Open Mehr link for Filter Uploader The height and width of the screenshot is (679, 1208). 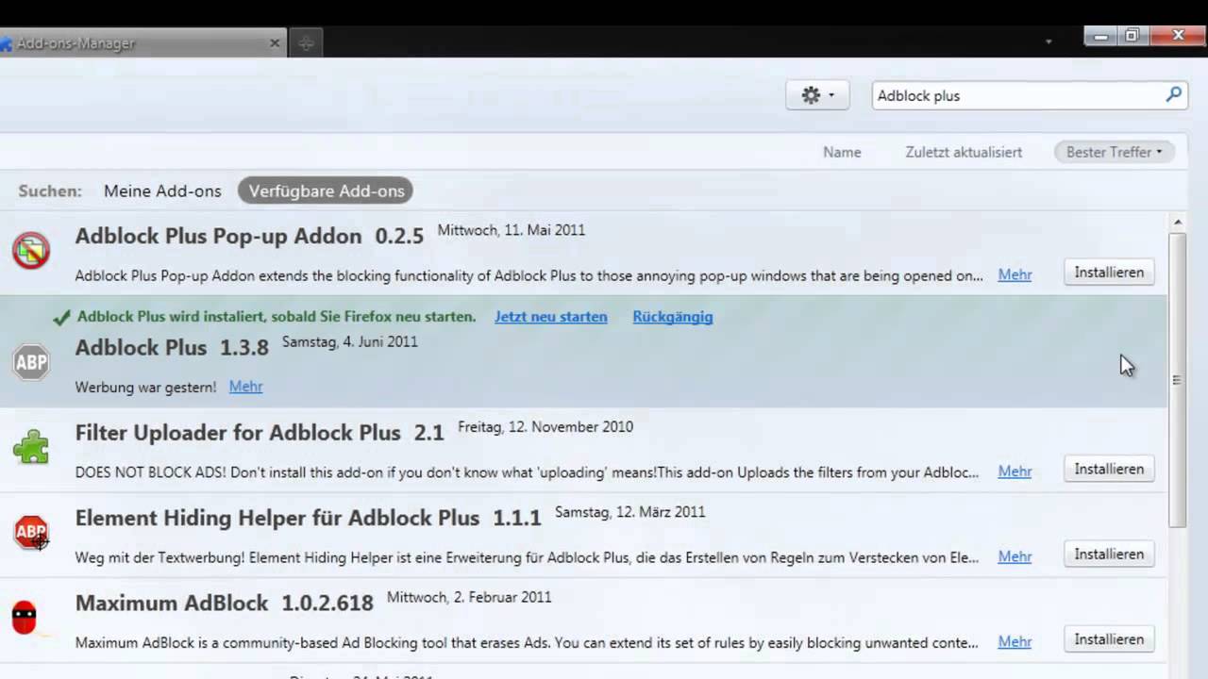tap(1015, 472)
